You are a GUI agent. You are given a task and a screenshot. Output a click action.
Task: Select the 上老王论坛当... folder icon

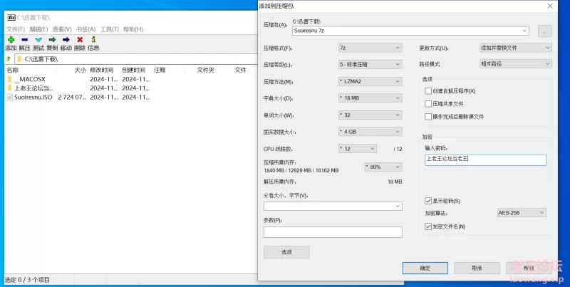coord(9,88)
